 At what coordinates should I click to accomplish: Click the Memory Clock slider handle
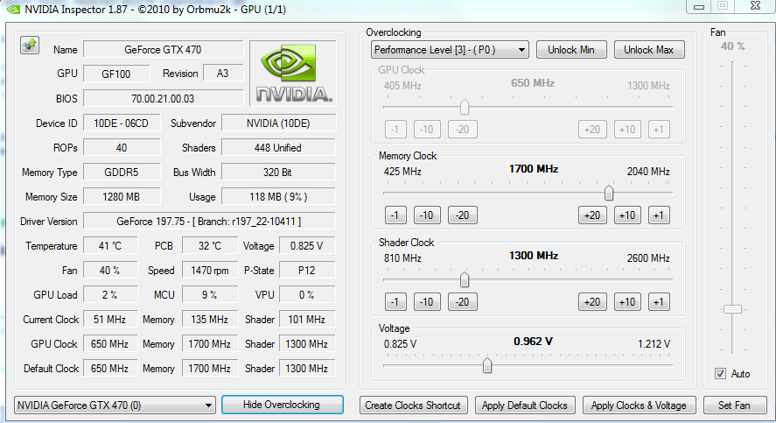point(609,193)
